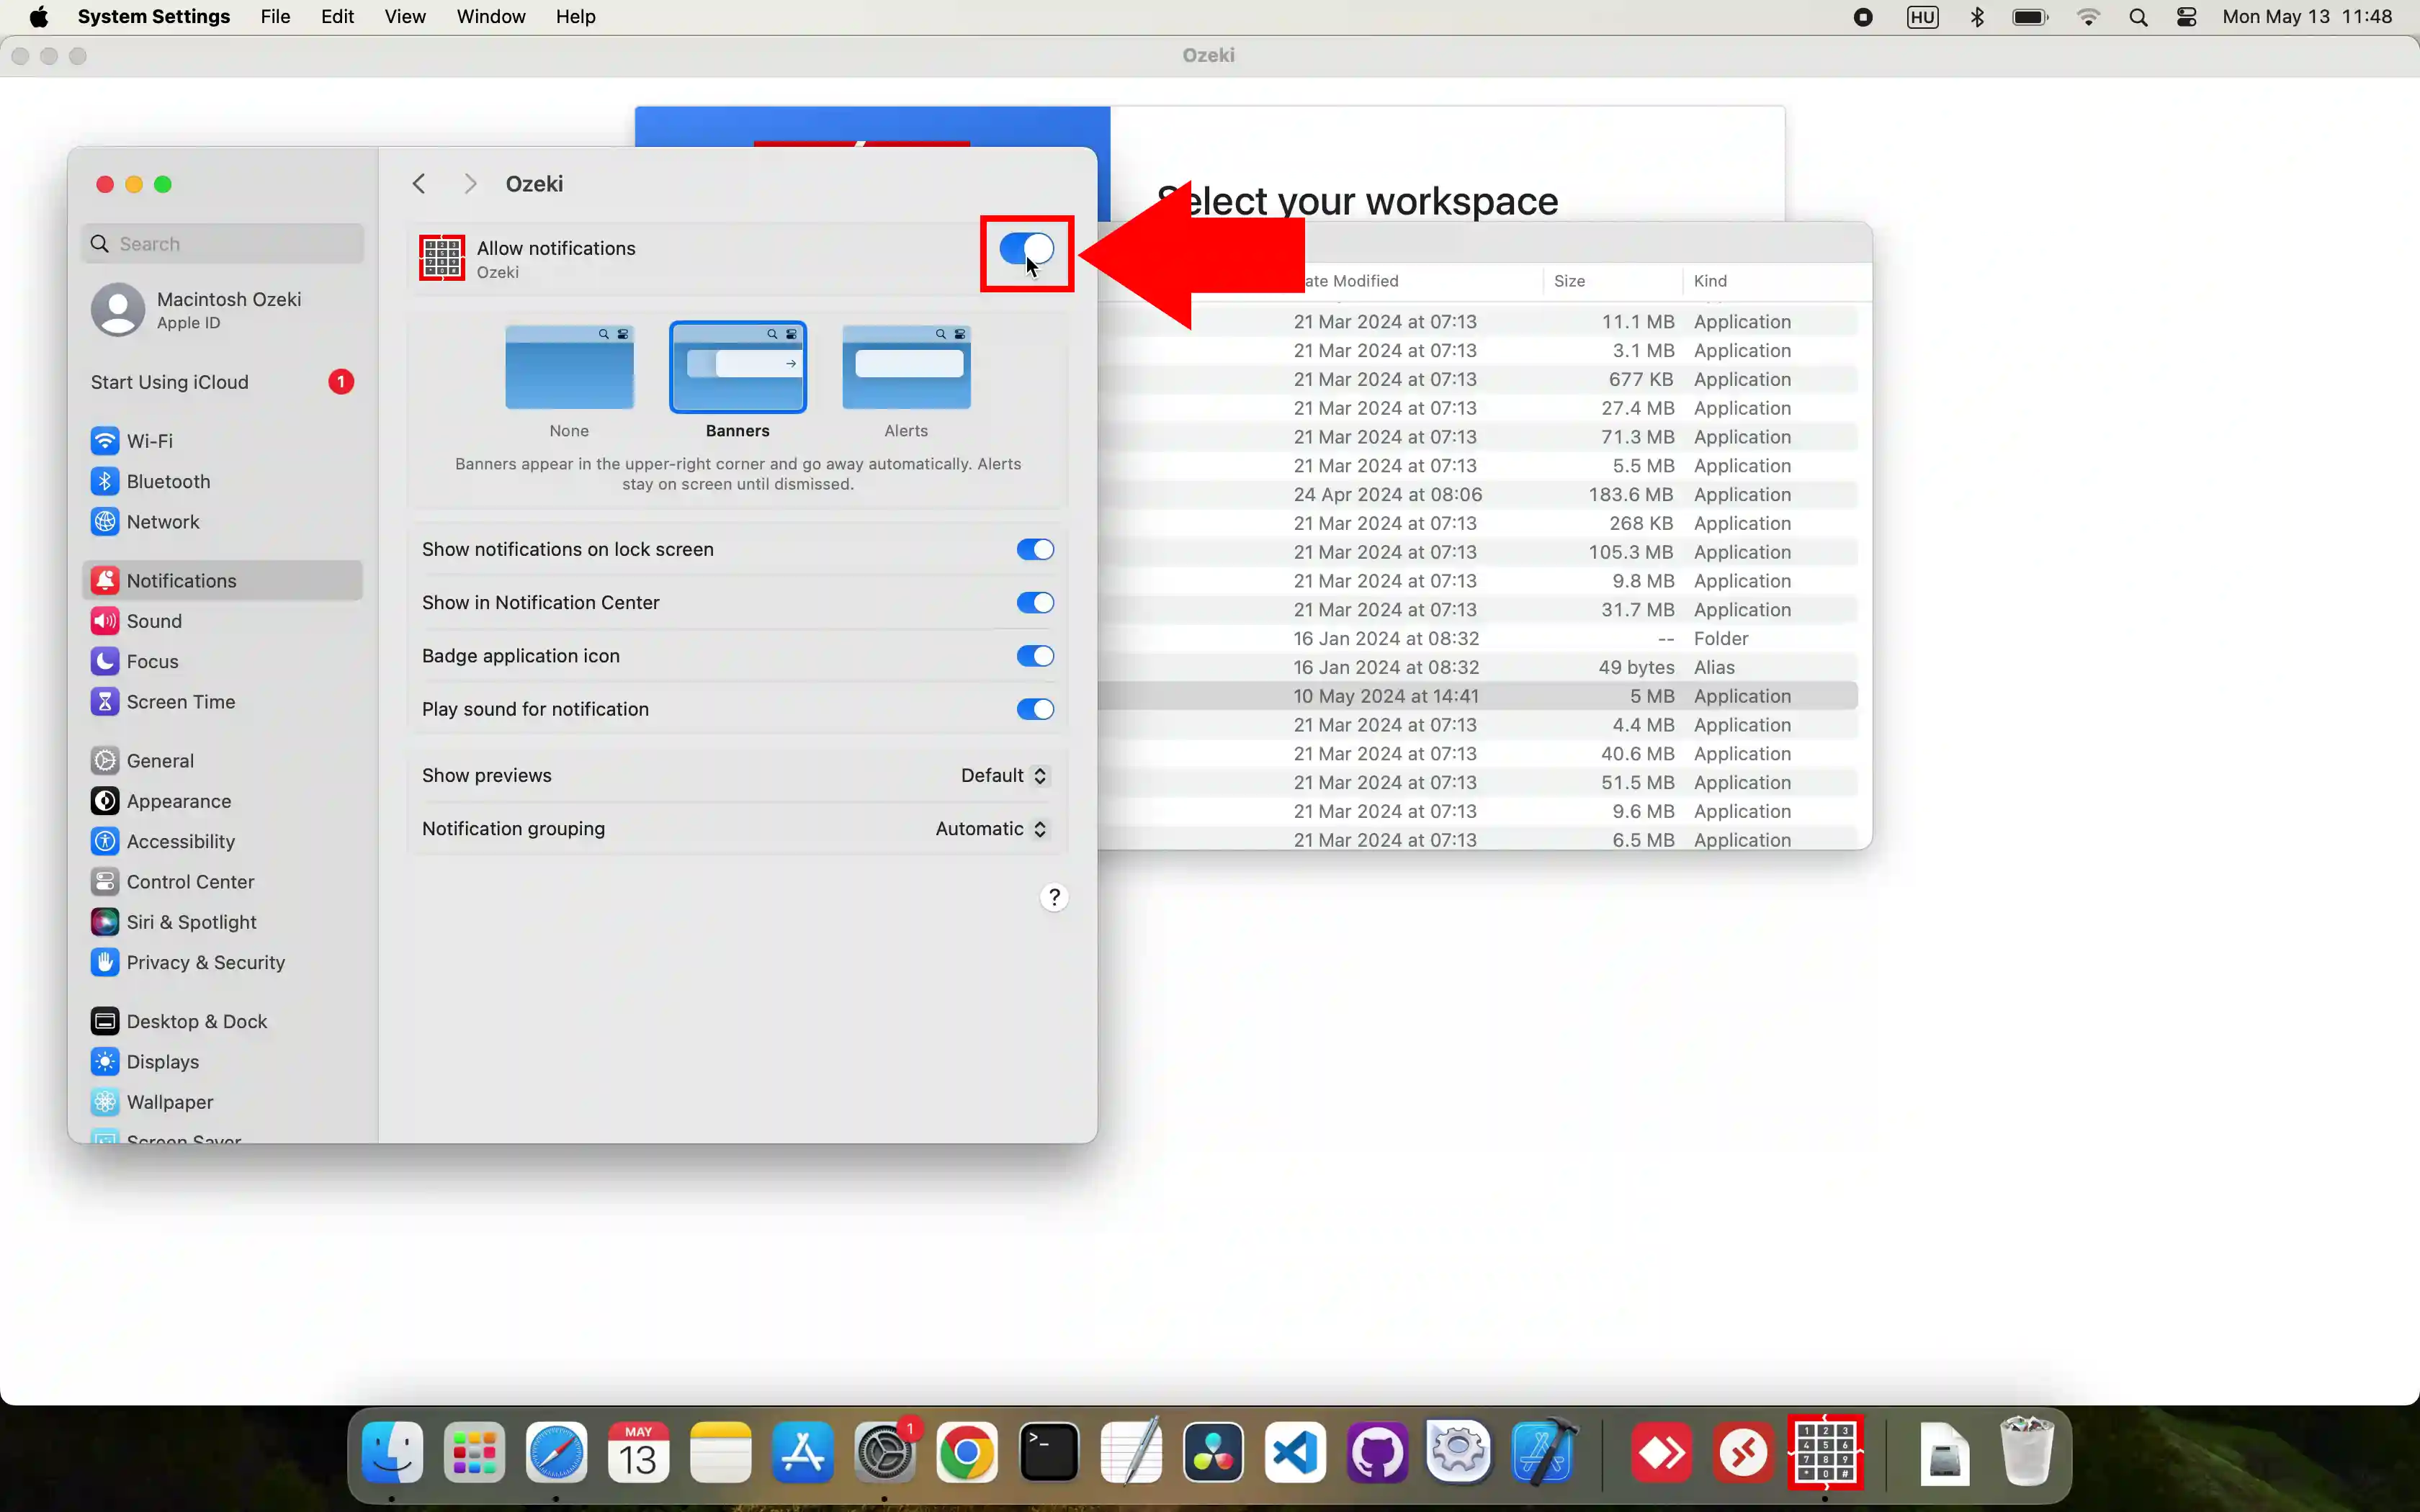Toggle Show in Notification Center switch
This screenshot has width=2420, height=1512.
[1035, 602]
